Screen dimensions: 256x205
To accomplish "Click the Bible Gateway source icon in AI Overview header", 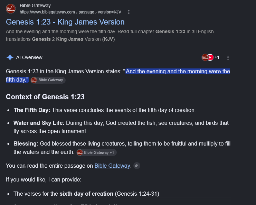I will pos(205,57).
